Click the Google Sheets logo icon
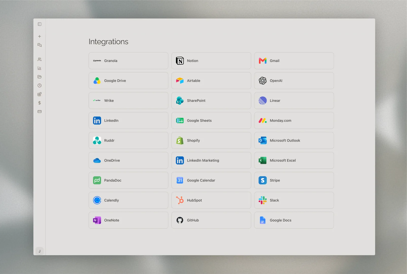This screenshot has height=274, width=407. click(180, 121)
